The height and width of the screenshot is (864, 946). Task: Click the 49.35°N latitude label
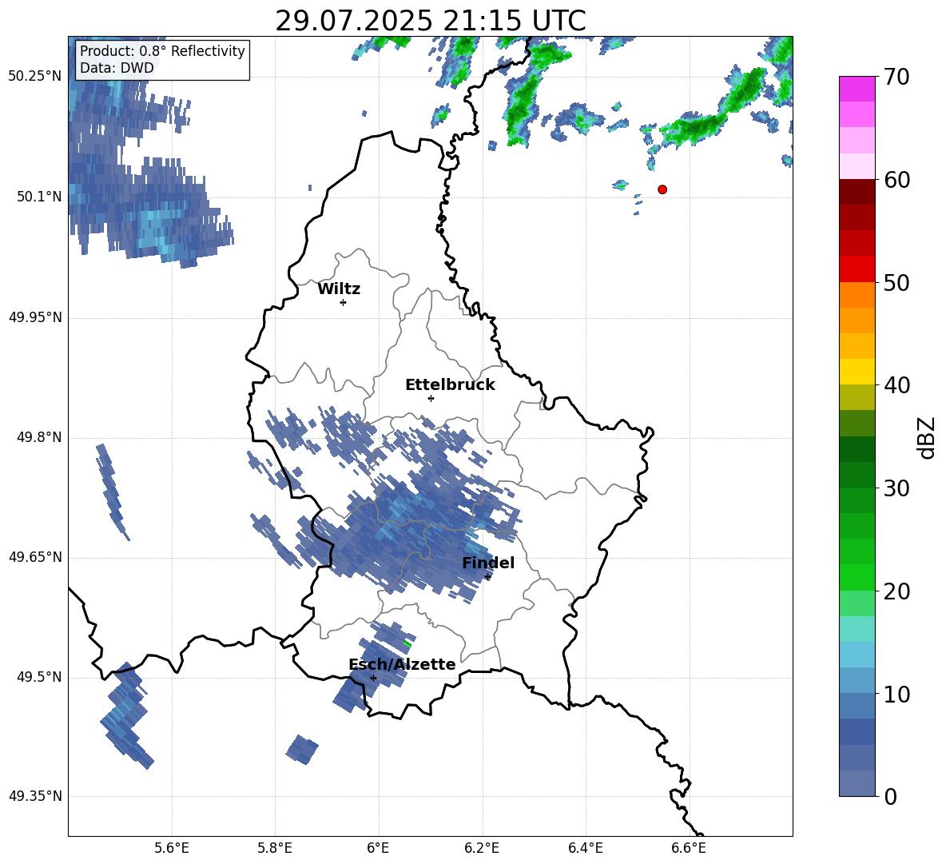coord(34,796)
